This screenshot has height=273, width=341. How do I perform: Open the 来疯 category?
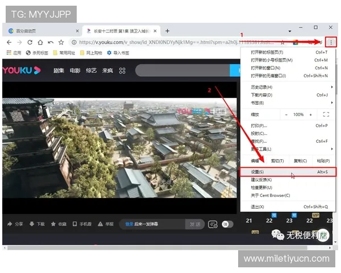(107, 71)
